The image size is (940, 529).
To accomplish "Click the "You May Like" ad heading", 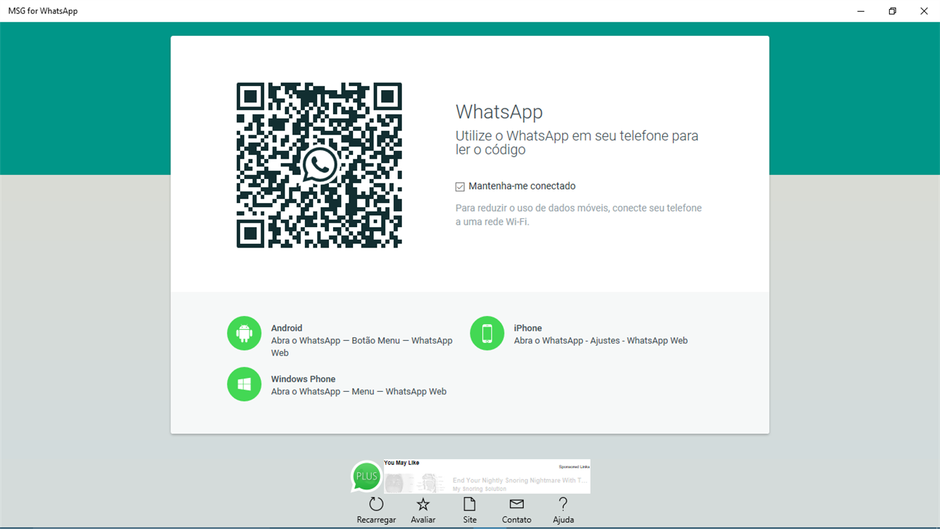I will [x=401, y=463].
